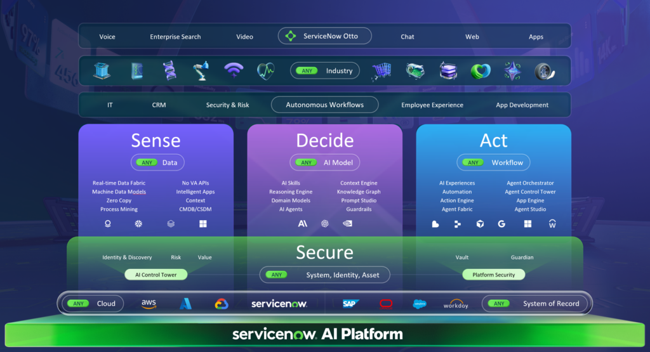The width and height of the screenshot is (650, 352).
Task: Click the ANY Industry pill
Action: [x=324, y=71]
